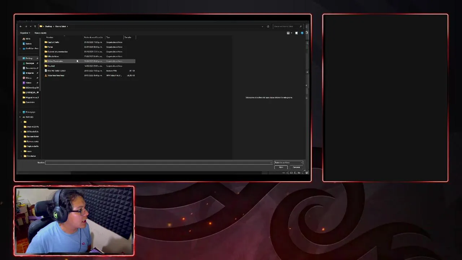The image size is (462, 260).
Task: Create a folder with Nueva carpeta
Action: [40, 33]
